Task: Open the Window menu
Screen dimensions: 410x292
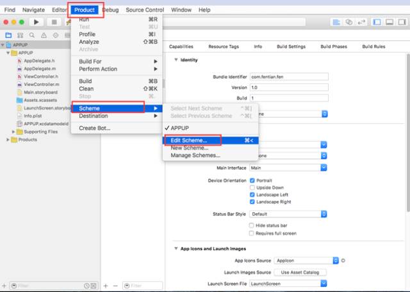Action: pos(181,10)
